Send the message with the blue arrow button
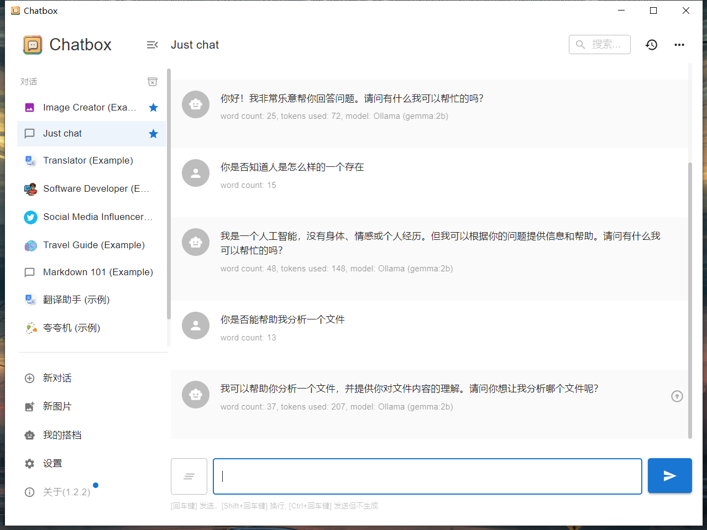Viewport: 707px width, 530px height. tap(670, 476)
